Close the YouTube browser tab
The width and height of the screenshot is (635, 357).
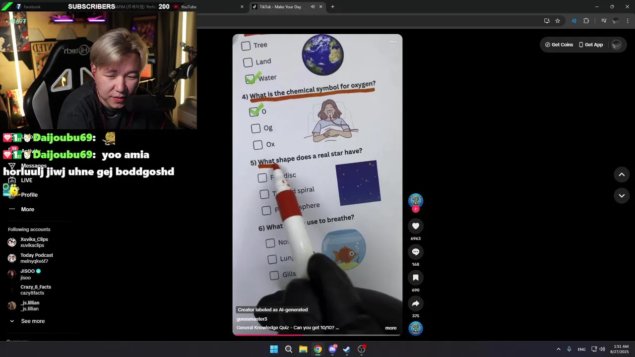point(242,7)
